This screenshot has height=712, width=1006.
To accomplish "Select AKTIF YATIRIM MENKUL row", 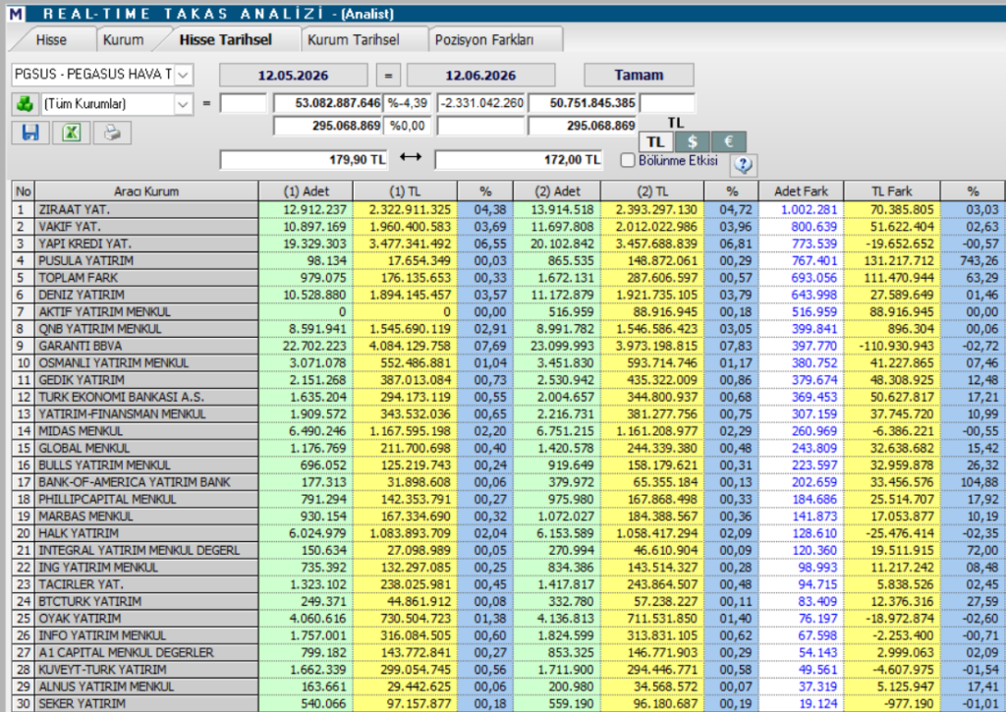I will 508,311.
